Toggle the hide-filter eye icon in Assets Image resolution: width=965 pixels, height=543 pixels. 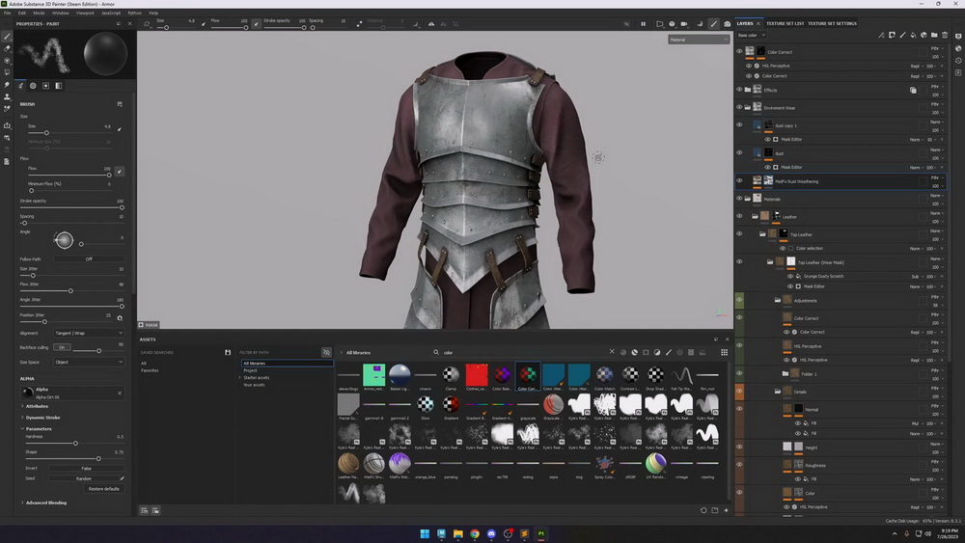326,352
